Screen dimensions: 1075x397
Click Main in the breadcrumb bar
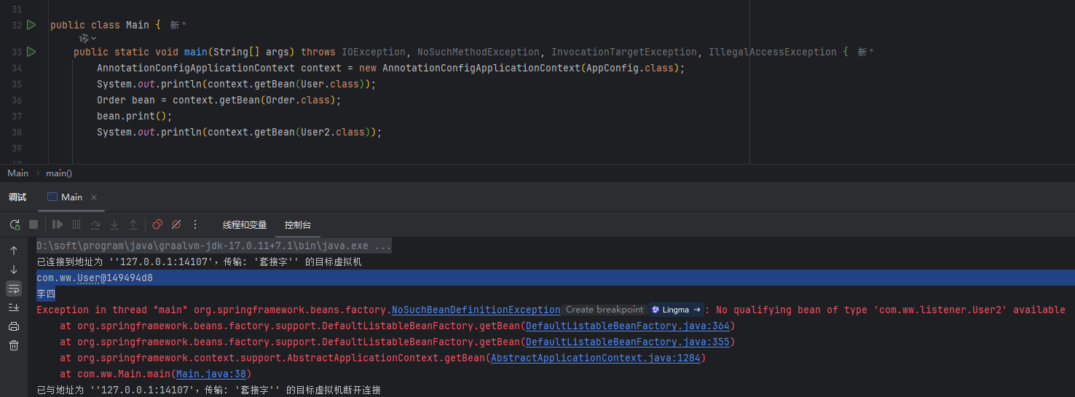point(17,173)
